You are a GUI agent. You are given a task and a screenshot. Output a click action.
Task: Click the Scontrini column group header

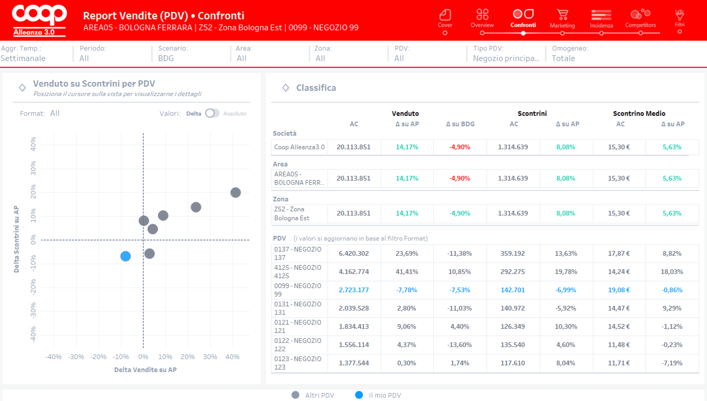(532, 113)
